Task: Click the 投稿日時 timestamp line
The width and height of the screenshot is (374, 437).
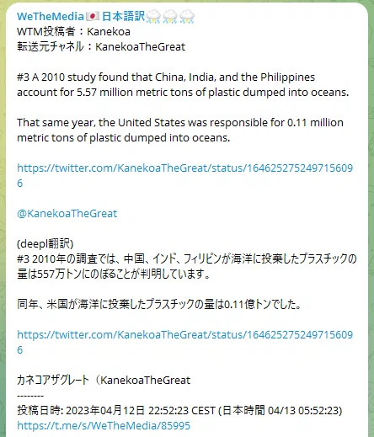Action: point(179,410)
